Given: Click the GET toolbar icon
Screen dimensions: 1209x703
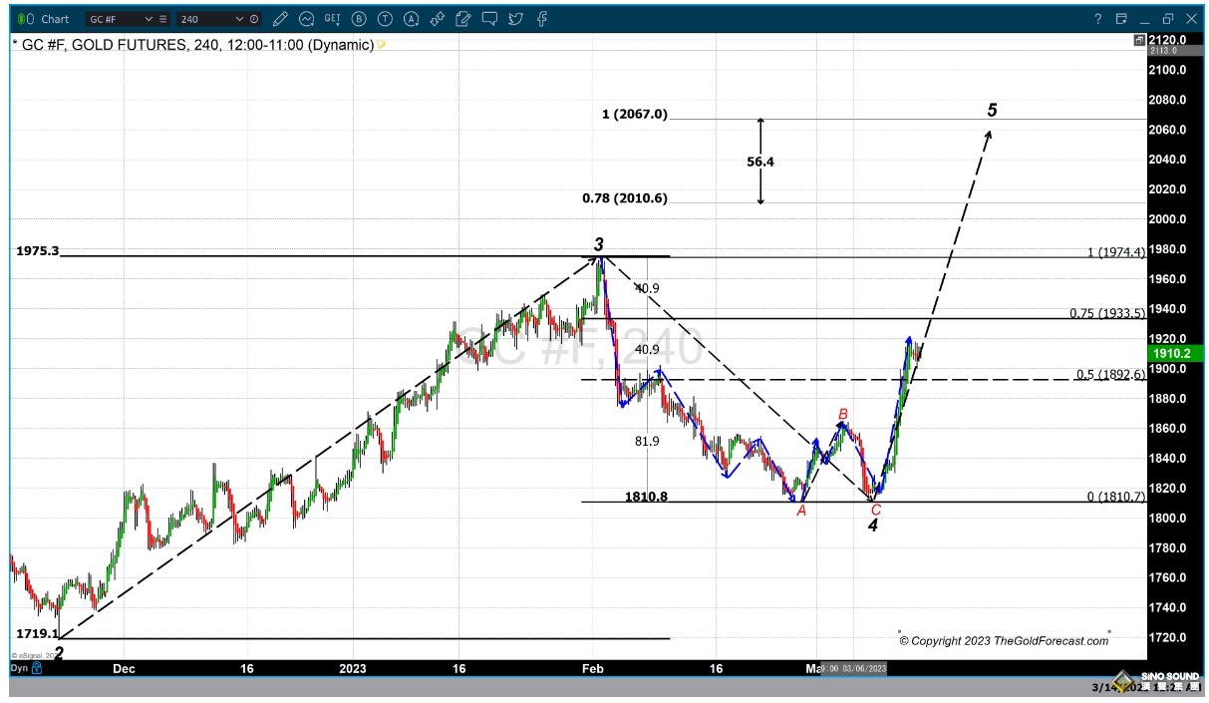Looking at the screenshot, I should coord(333,19).
